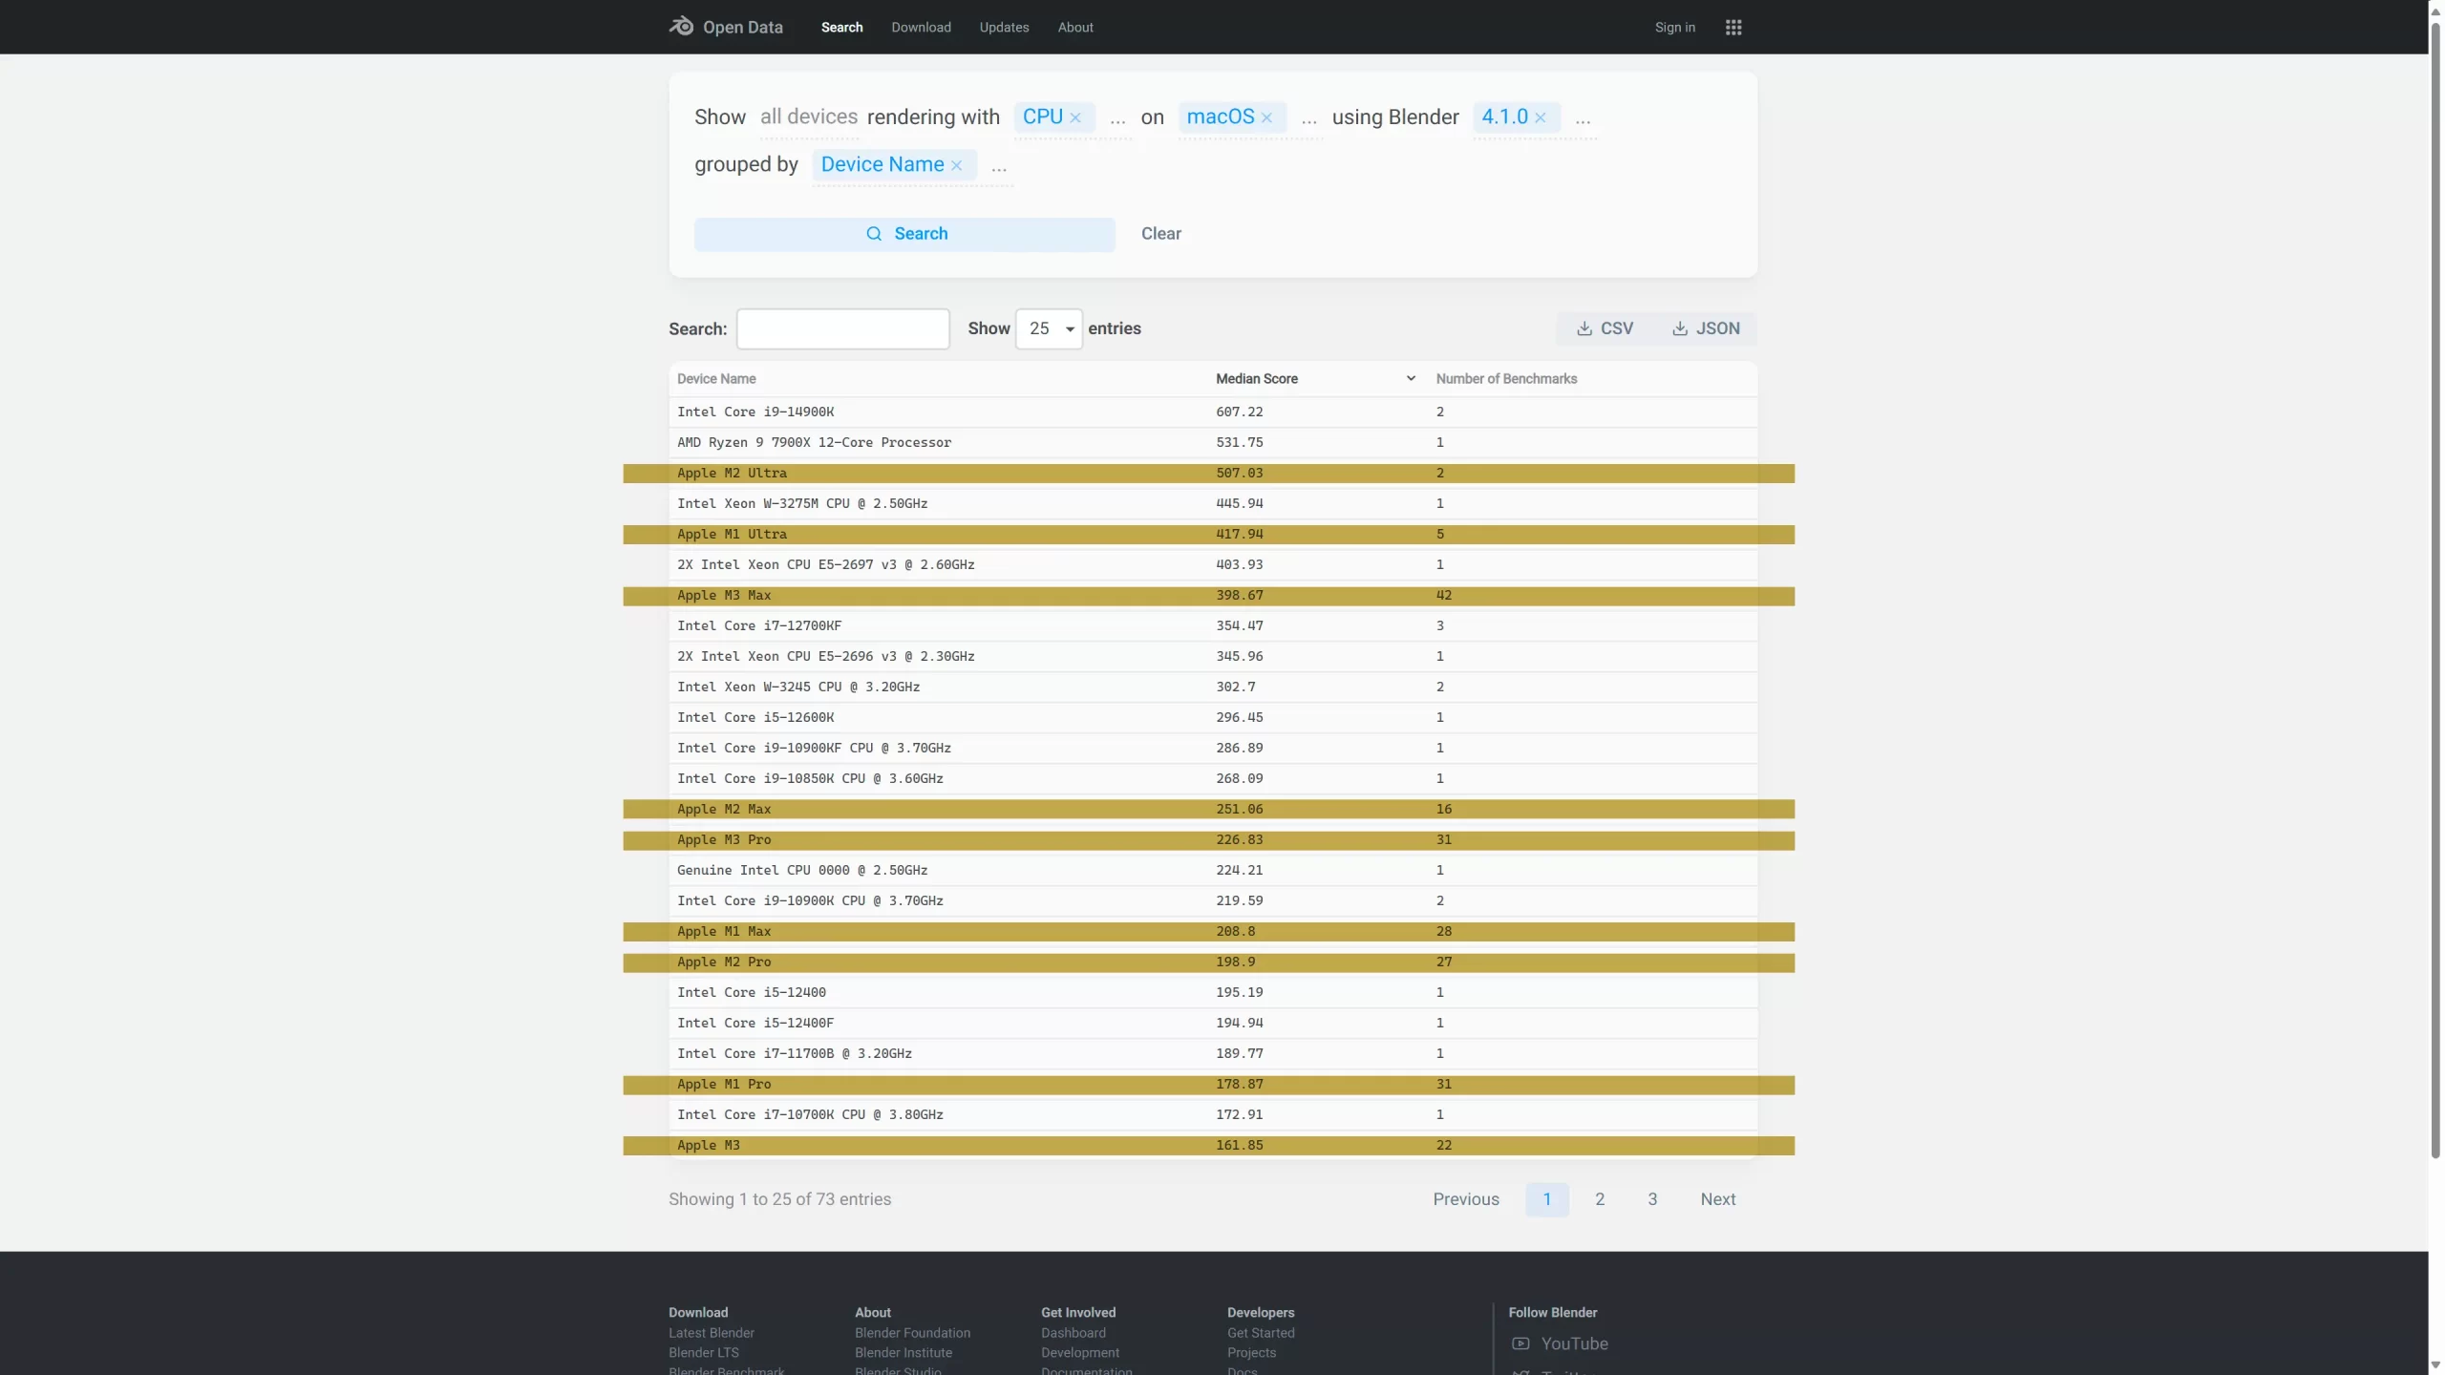
Task: Click the 'Apple M3 Pro' device name
Action: 724,840
